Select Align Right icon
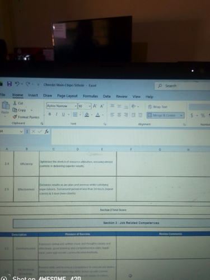The width and height of the screenshot is (210, 280). click(x=126, y=115)
